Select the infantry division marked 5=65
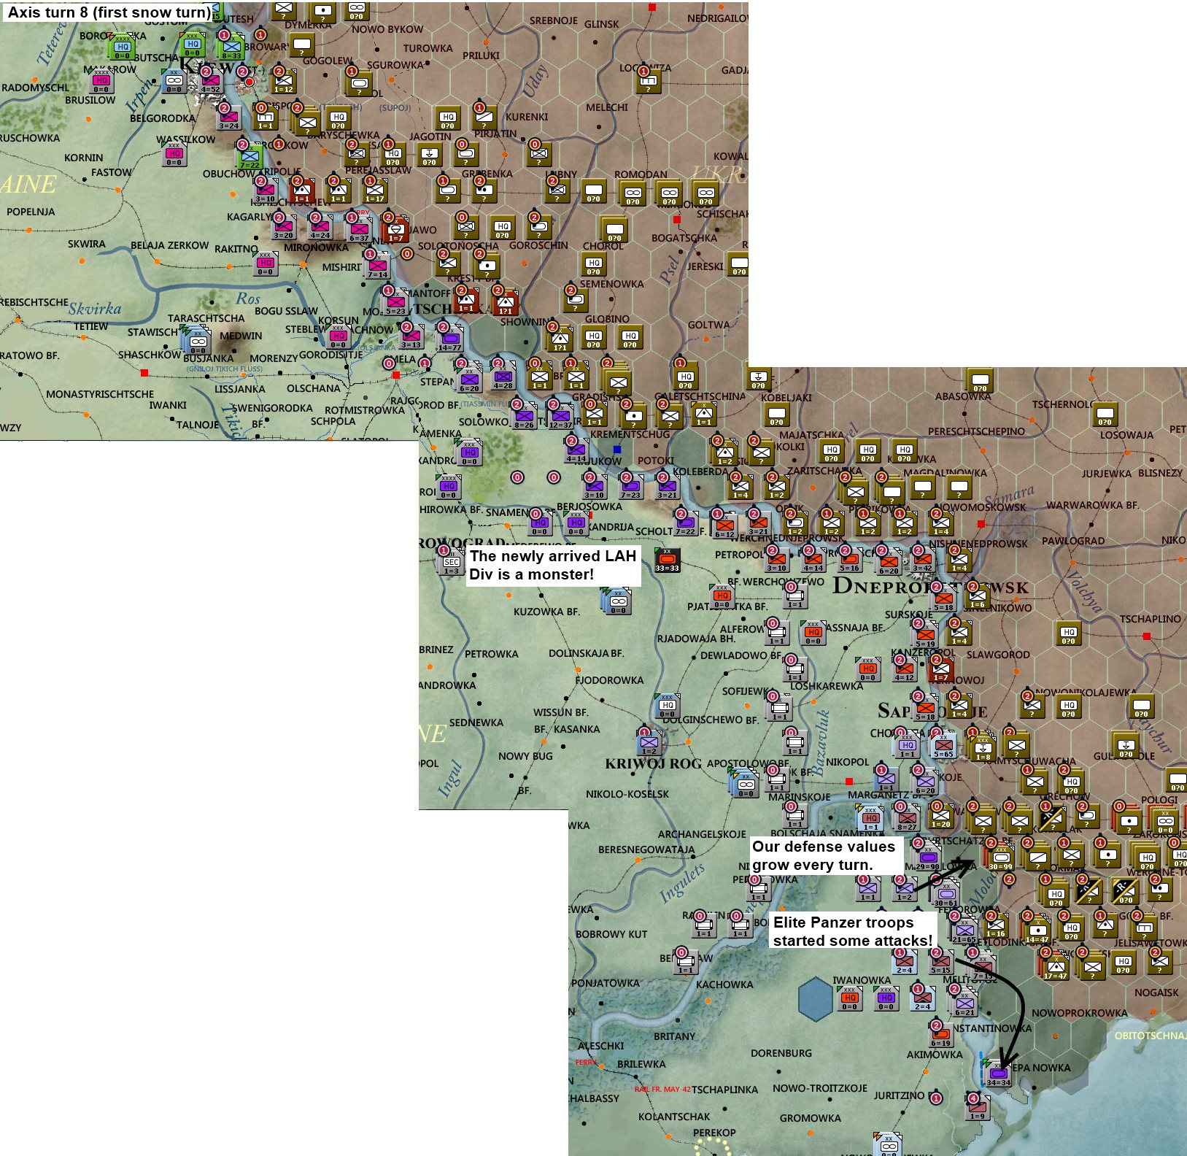 944,746
